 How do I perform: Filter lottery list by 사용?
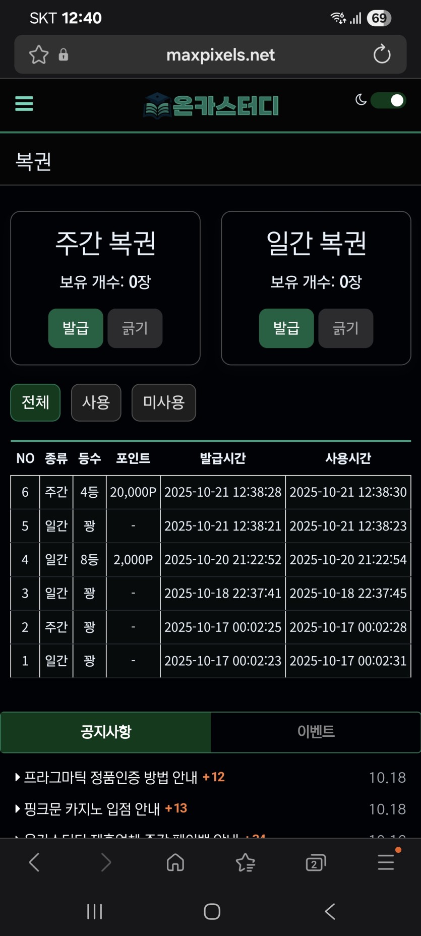[x=96, y=402]
